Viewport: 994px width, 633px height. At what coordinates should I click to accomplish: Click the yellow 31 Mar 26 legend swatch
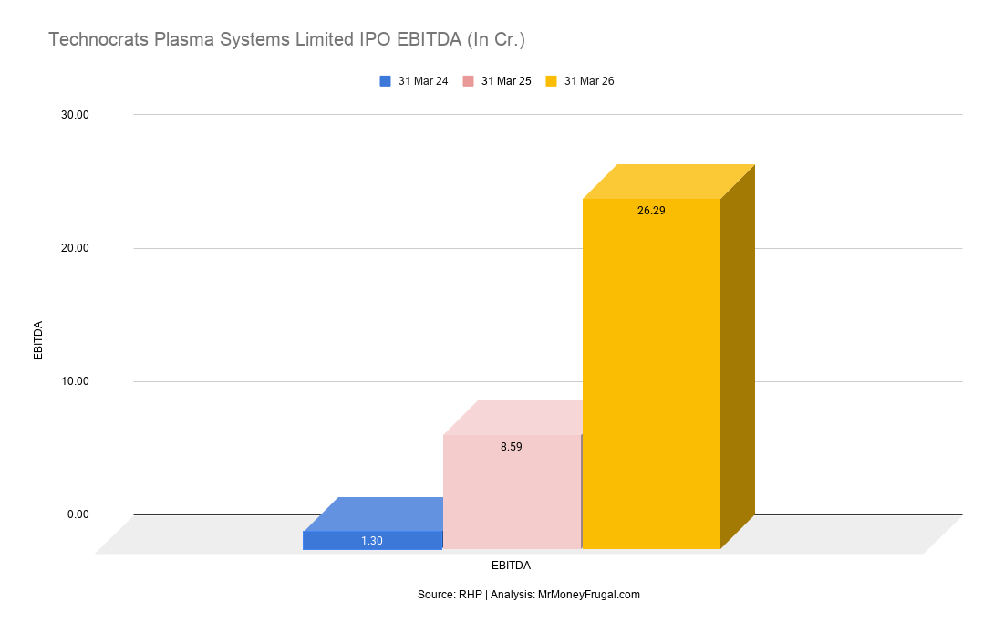click(551, 81)
